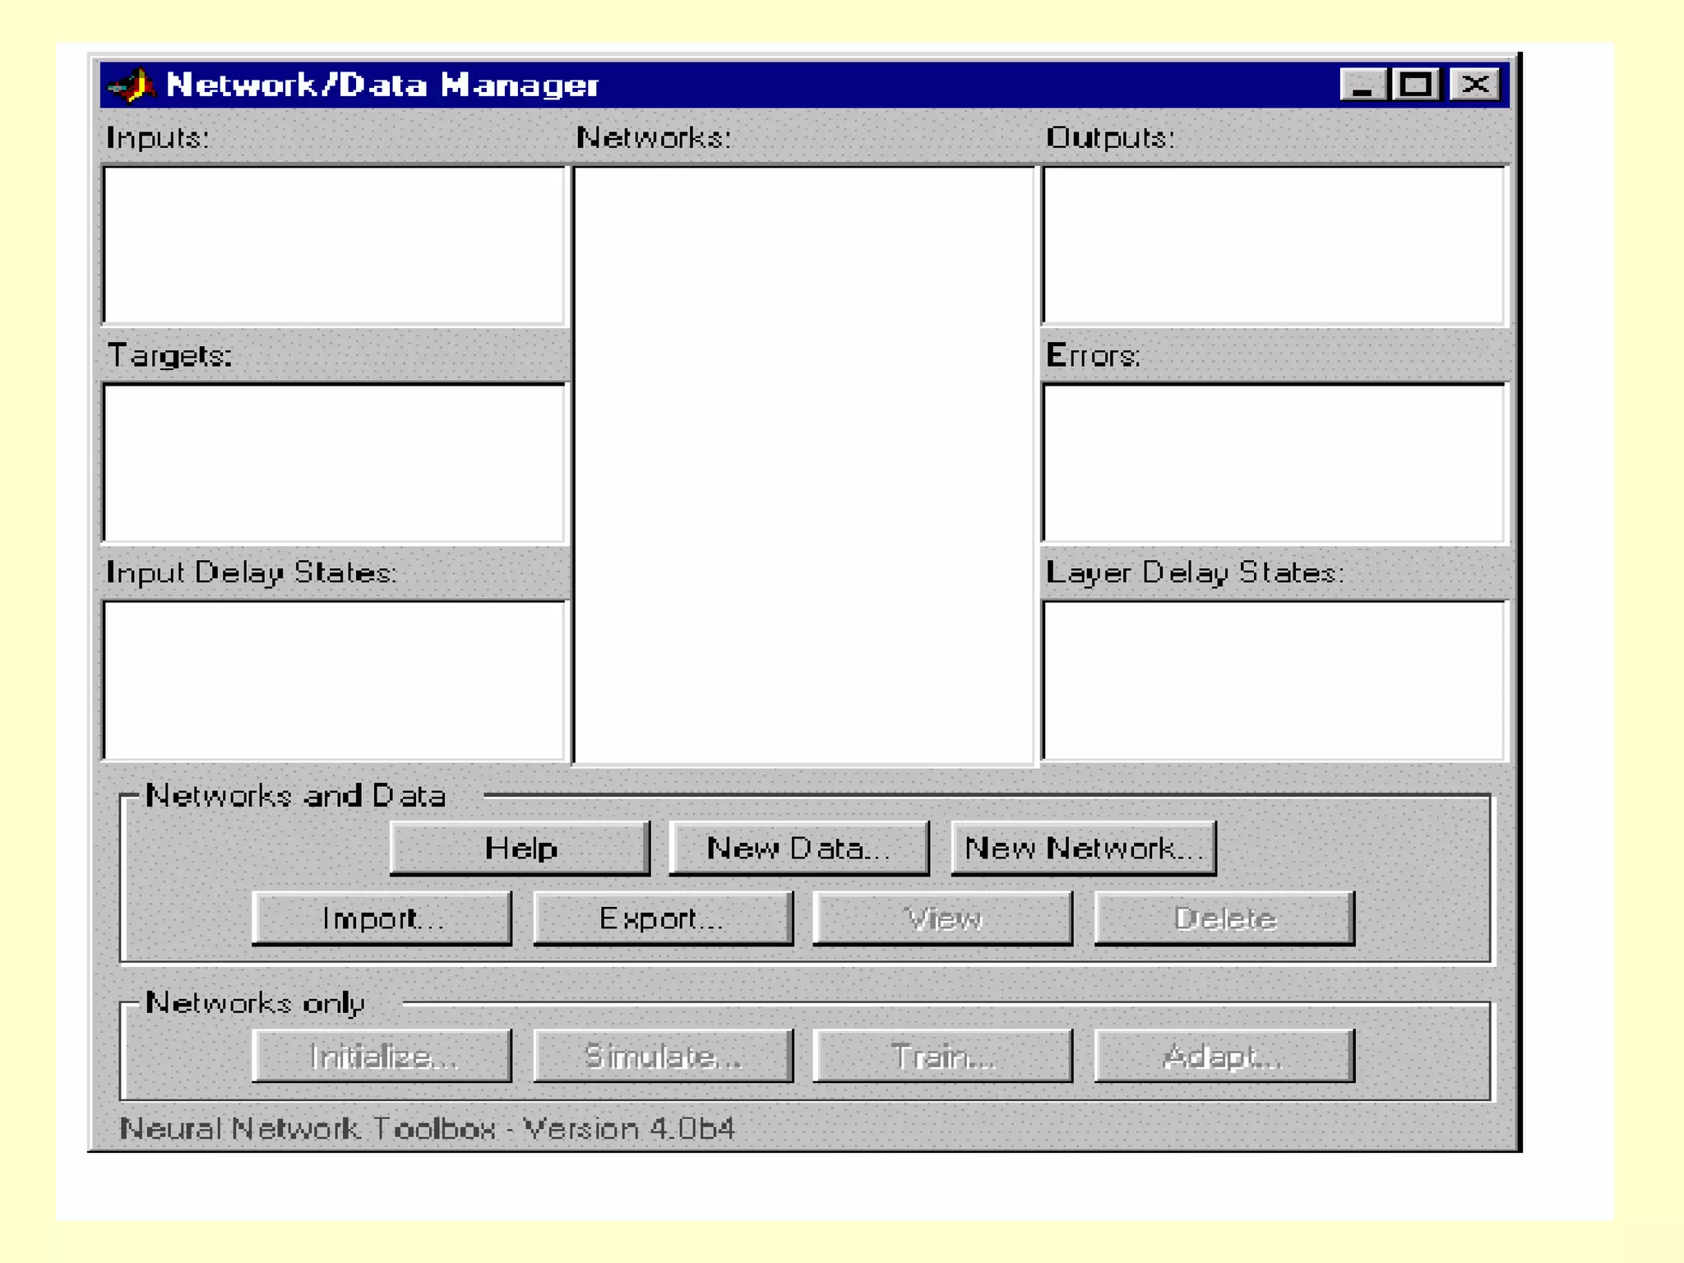Click the disabled Initialize... button
Screen dimensions: 1684x1263
click(382, 1056)
